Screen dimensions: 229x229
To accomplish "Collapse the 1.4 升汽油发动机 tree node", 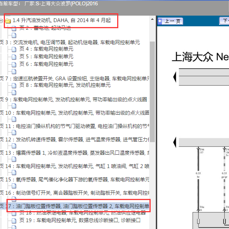I will pyautogui.click(x=1, y=21).
